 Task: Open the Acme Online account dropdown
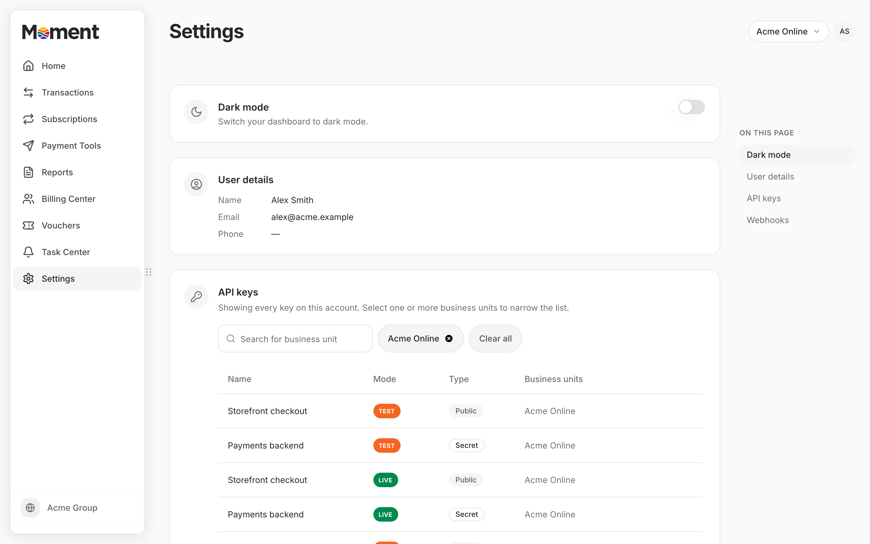(788, 32)
